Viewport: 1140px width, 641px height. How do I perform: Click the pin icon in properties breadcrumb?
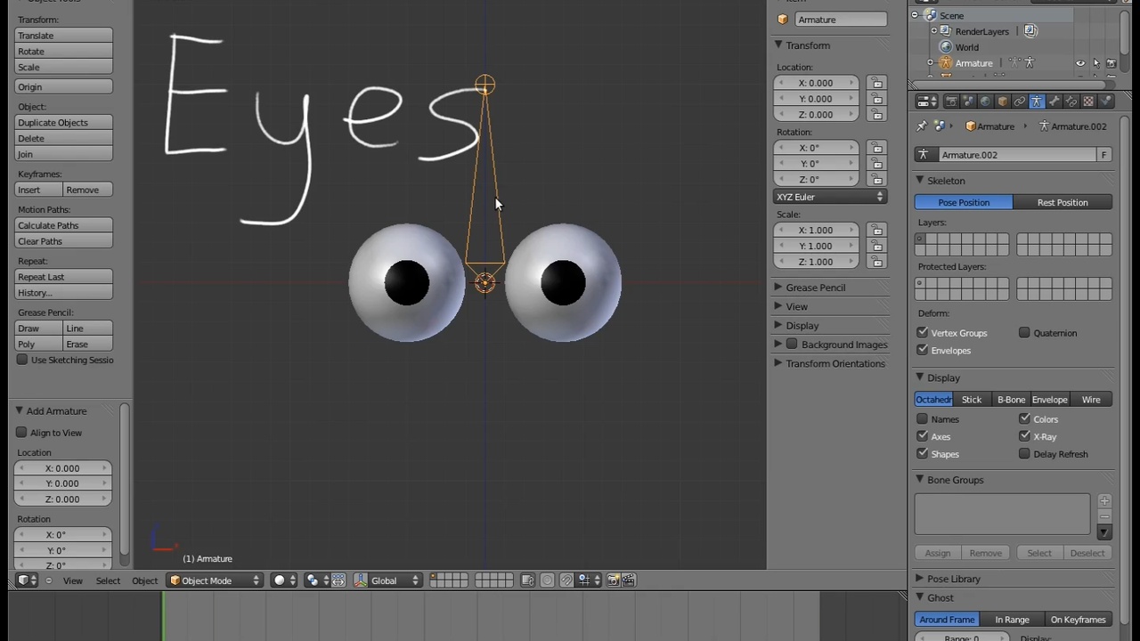(x=922, y=126)
